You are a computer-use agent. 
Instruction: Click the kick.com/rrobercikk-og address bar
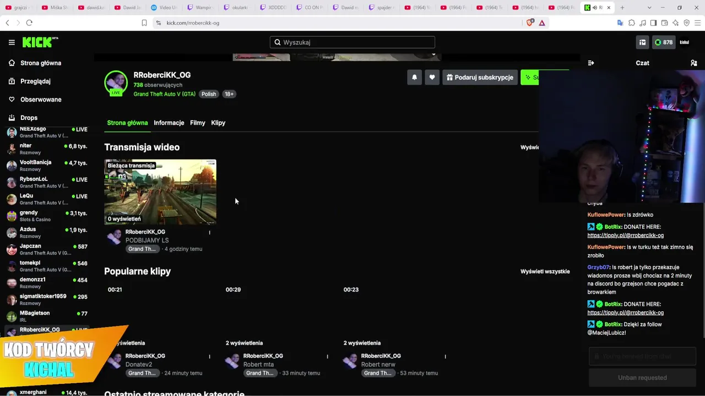click(x=336, y=23)
